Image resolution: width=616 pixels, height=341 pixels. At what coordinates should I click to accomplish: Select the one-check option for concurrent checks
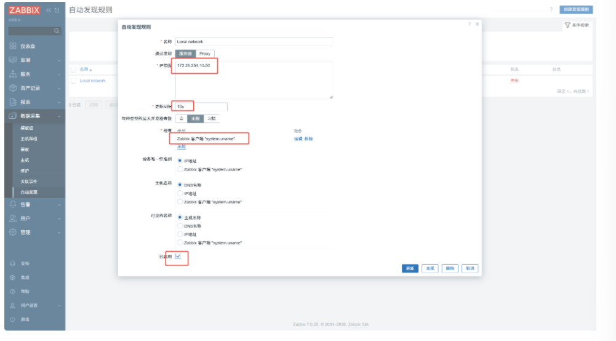(181, 119)
